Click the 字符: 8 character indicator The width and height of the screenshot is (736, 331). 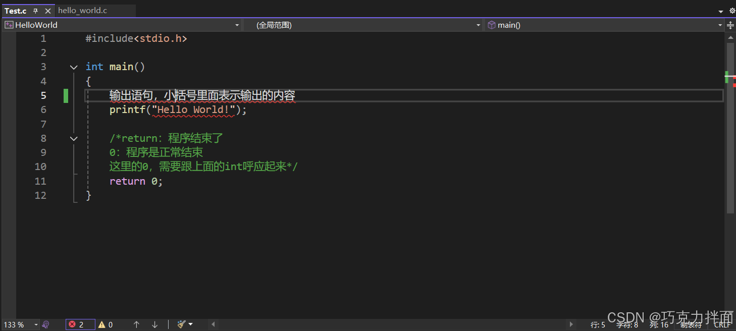[x=627, y=325]
